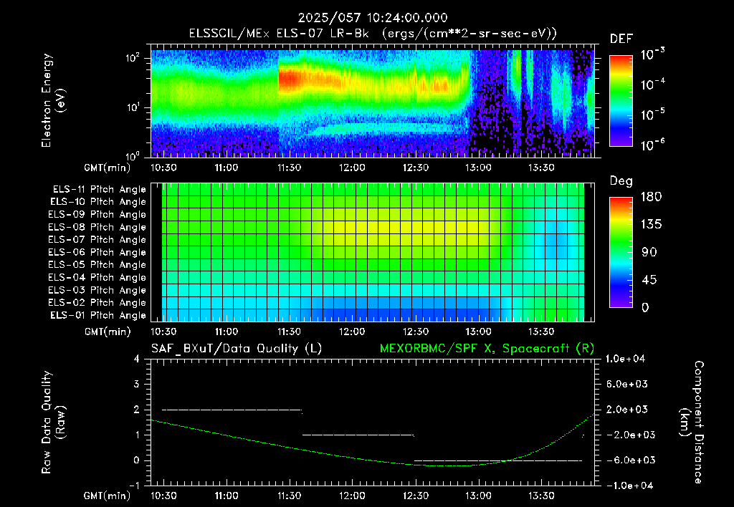Image resolution: width=734 pixels, height=507 pixels.
Task: Click the SAF_BXuT/Data Quality (L) title
Action: tap(237, 349)
